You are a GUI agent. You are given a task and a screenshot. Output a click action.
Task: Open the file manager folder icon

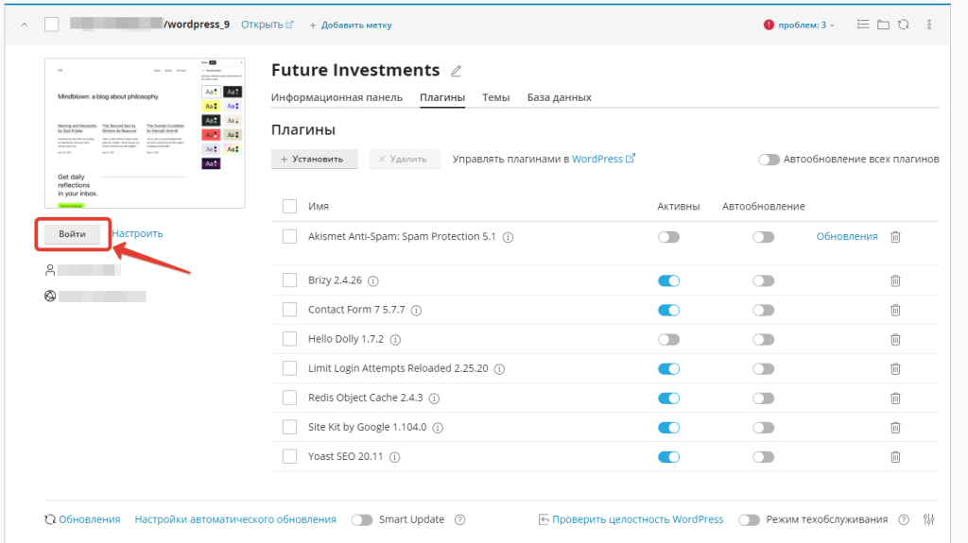[x=884, y=25]
